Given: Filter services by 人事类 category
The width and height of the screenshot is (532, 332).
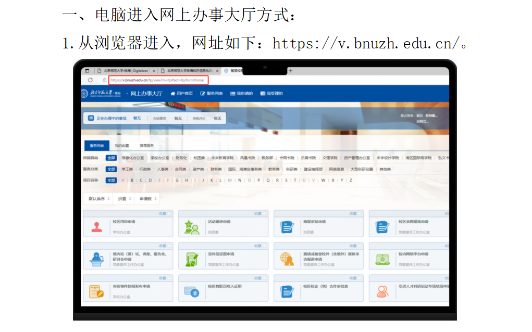Looking at the screenshot, I should (x=163, y=169).
